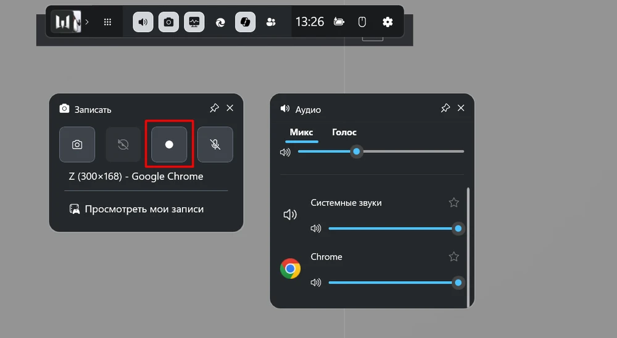Image resolution: width=617 pixels, height=338 pixels.
Task: Favorite Системные звуки with the star
Action: point(453,202)
